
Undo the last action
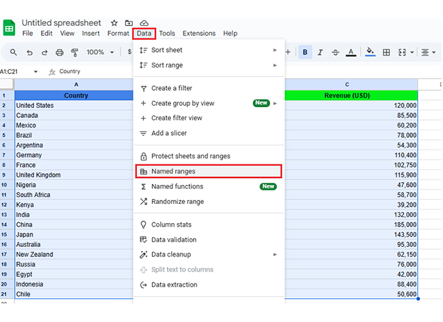(x=29, y=53)
